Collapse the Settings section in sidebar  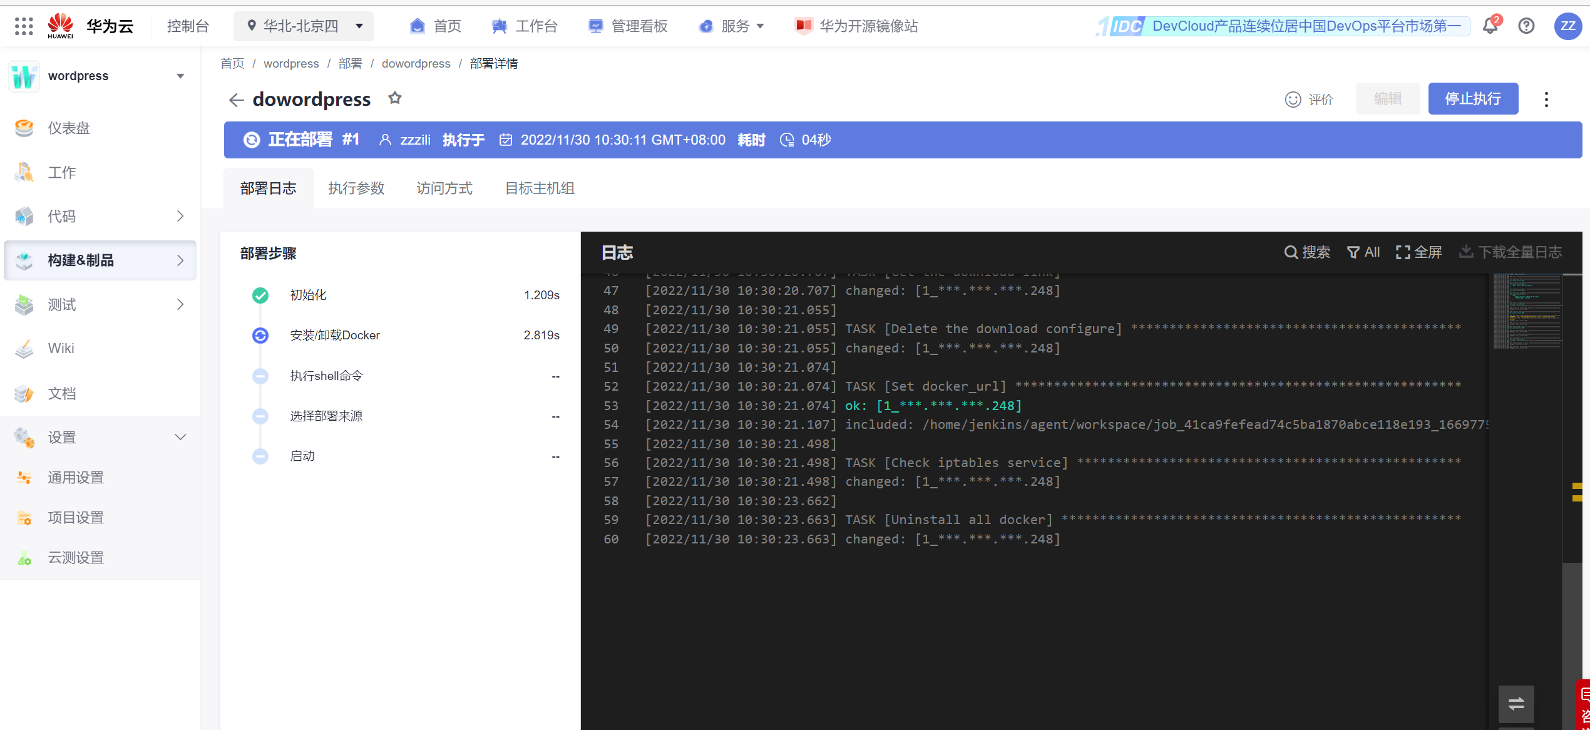pos(180,437)
